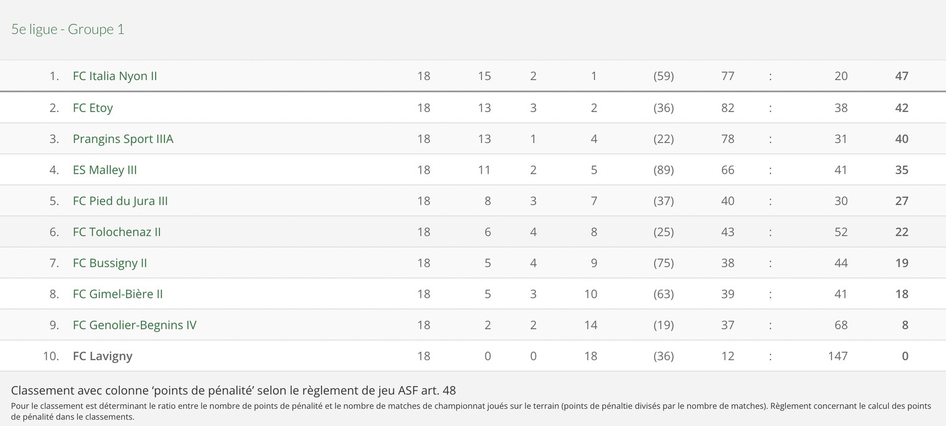Image resolution: width=946 pixels, height=426 pixels.
Task: Open FC Tolochenaz II team link
Action: pyautogui.click(x=116, y=232)
